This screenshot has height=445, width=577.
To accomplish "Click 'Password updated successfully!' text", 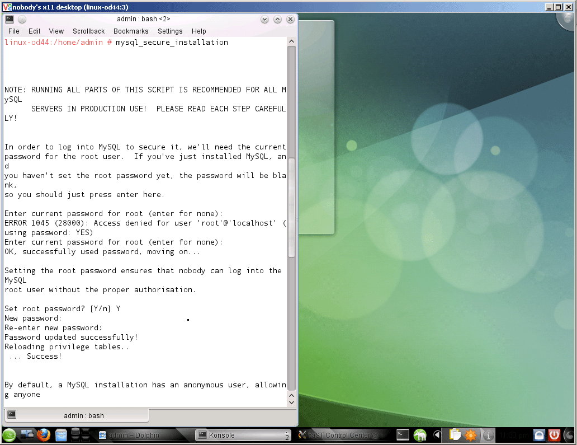I will click(71, 337).
